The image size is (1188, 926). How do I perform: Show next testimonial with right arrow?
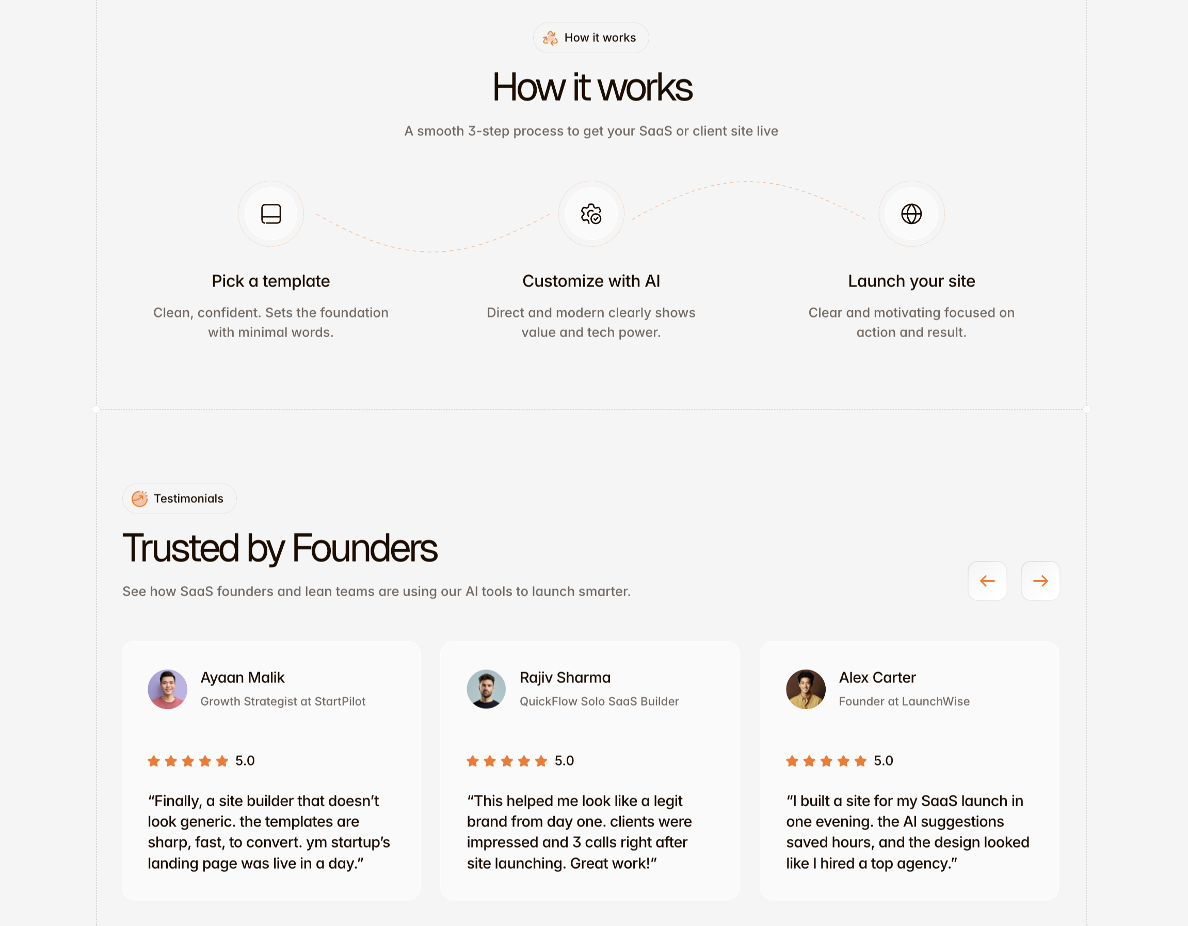coord(1040,581)
